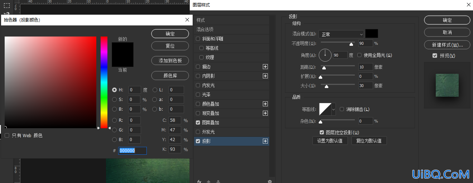This screenshot has width=473, height=183.
Task: Confirm color with 确定 in color picker
Action: (x=170, y=34)
